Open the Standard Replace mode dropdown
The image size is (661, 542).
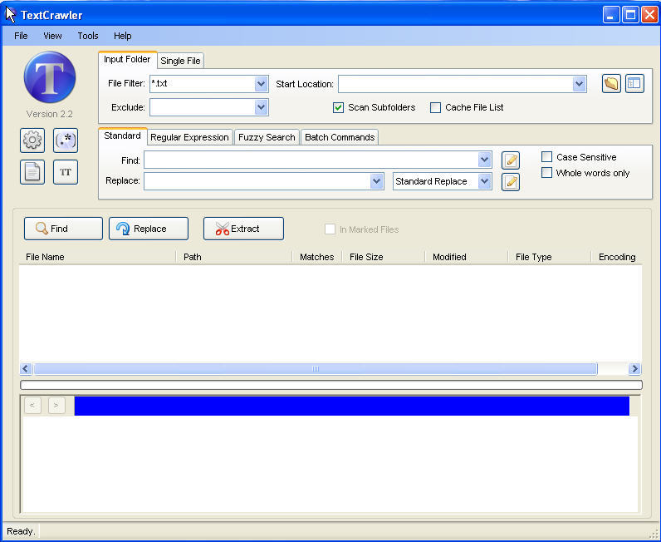pyautogui.click(x=485, y=181)
